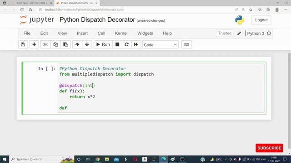Open the command palette keyboard icon
Image resolution: width=291 pixels, height=163 pixels.
pyautogui.click(x=187, y=44)
